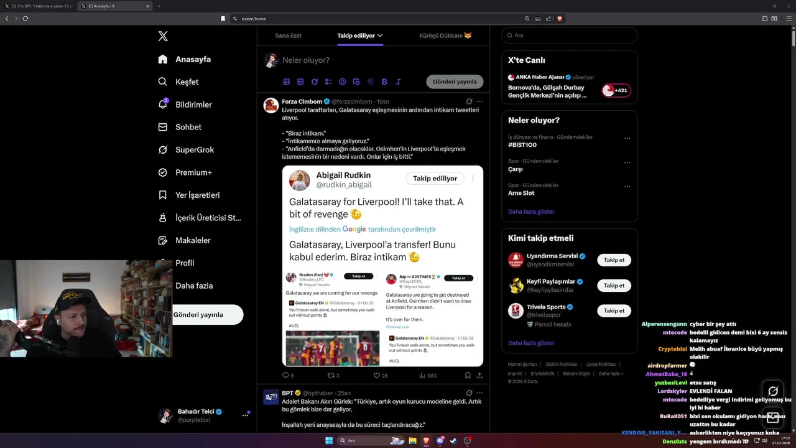The width and height of the screenshot is (796, 448).
Task: Open the Windows Start menu
Action: click(328, 441)
